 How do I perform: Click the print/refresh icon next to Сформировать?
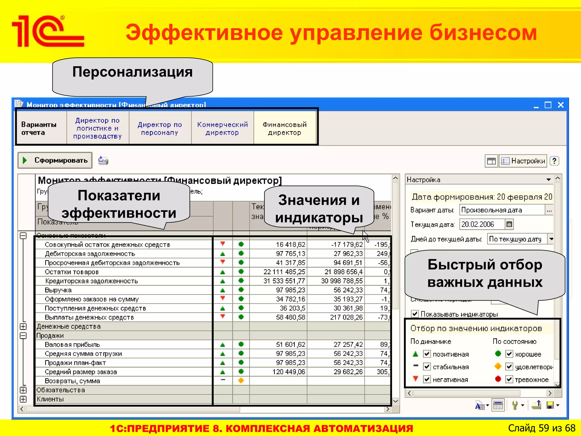103,161
